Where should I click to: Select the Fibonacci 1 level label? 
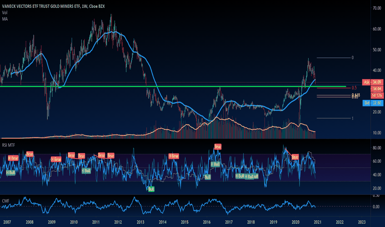pyautogui.click(x=353, y=118)
